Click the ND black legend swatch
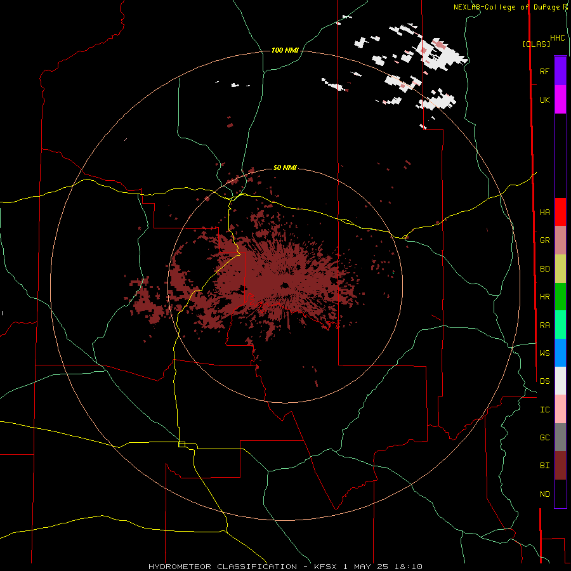The width and height of the screenshot is (571, 571). 560,494
